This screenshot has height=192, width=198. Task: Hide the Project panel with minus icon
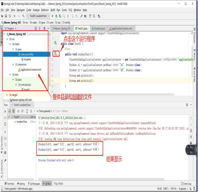point(48,28)
